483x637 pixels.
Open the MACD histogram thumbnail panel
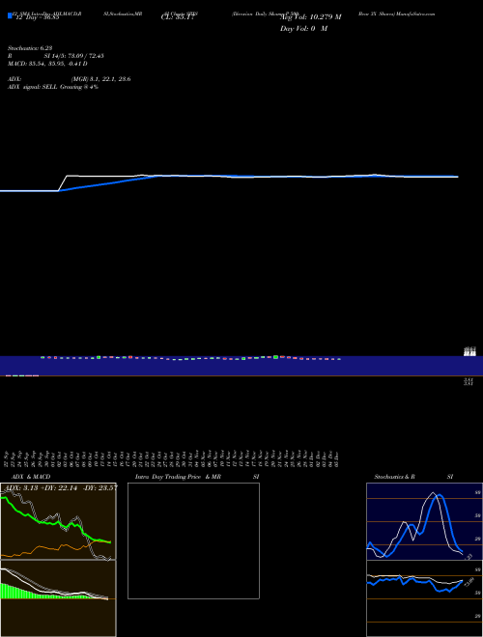(58, 598)
